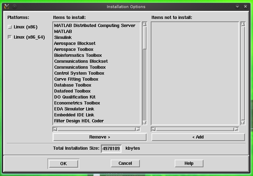Click the horizontal scrollbar track under the Items not to install list
The image size is (253, 176).
[x=195, y=129]
